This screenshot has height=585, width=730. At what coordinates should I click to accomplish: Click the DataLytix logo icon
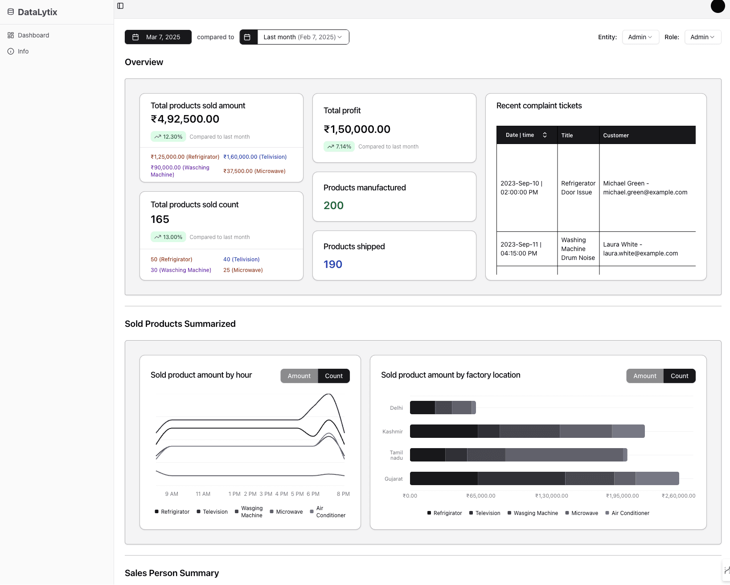coord(11,12)
